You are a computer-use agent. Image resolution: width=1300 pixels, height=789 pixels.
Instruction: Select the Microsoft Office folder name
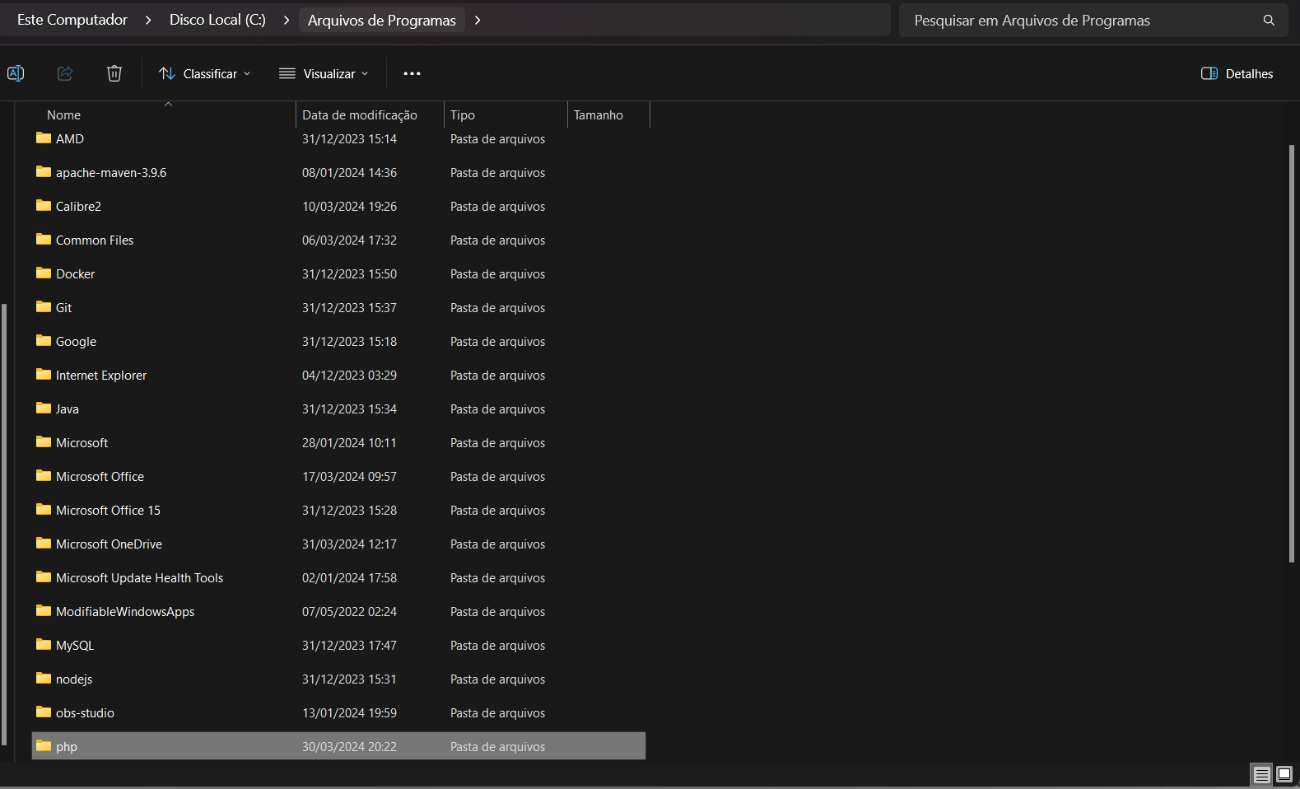tap(100, 476)
